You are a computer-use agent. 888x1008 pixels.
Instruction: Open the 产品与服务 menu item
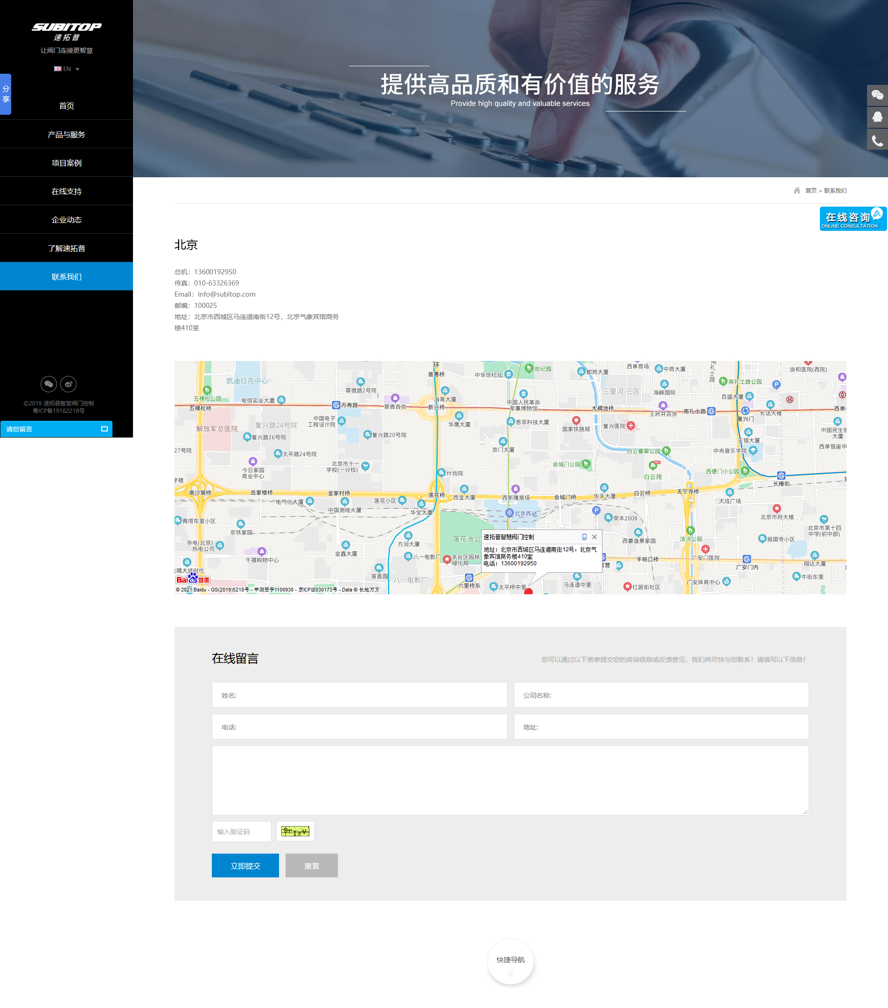pyautogui.click(x=67, y=135)
